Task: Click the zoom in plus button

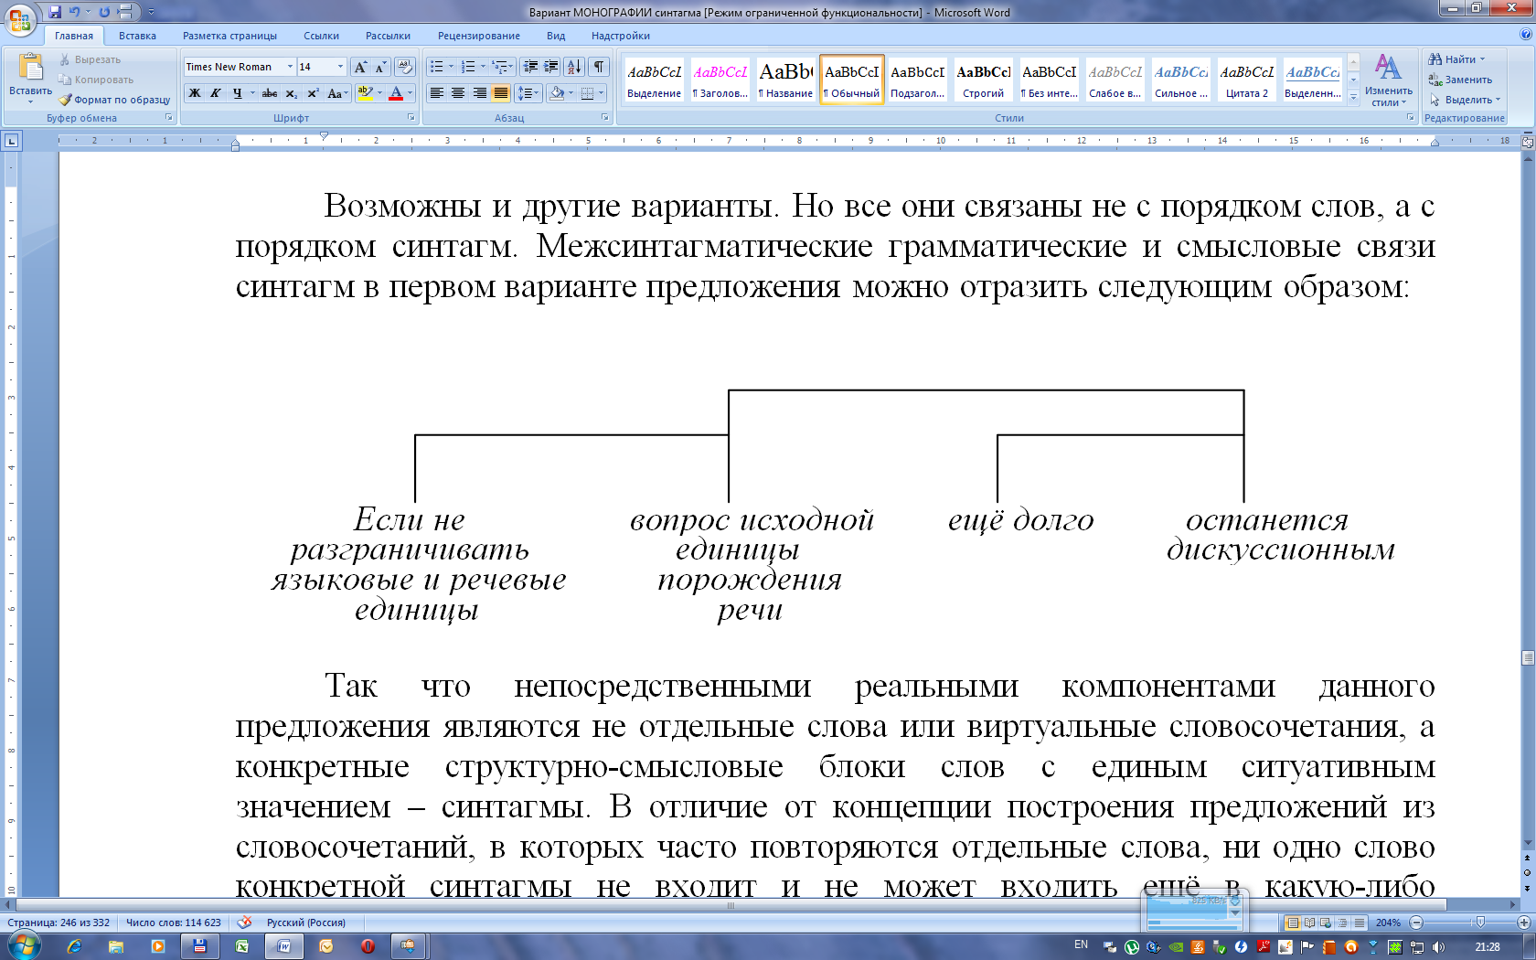Action: coord(1524,923)
